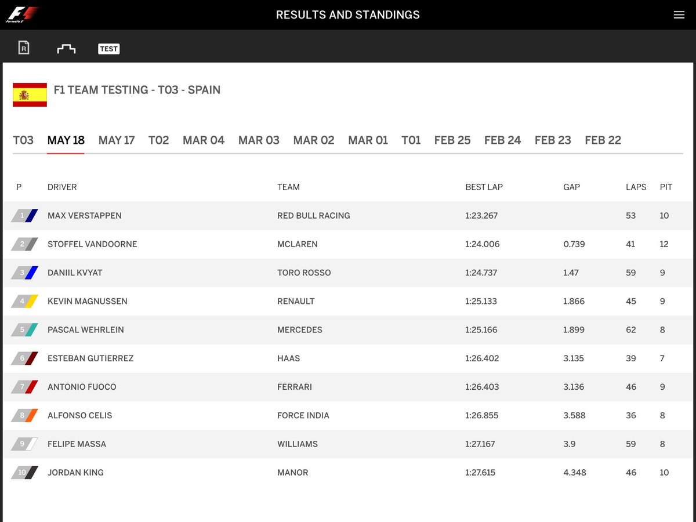Click position 2 badge for Stoffel Vandoorne
The width and height of the screenshot is (696, 522).
pos(24,244)
